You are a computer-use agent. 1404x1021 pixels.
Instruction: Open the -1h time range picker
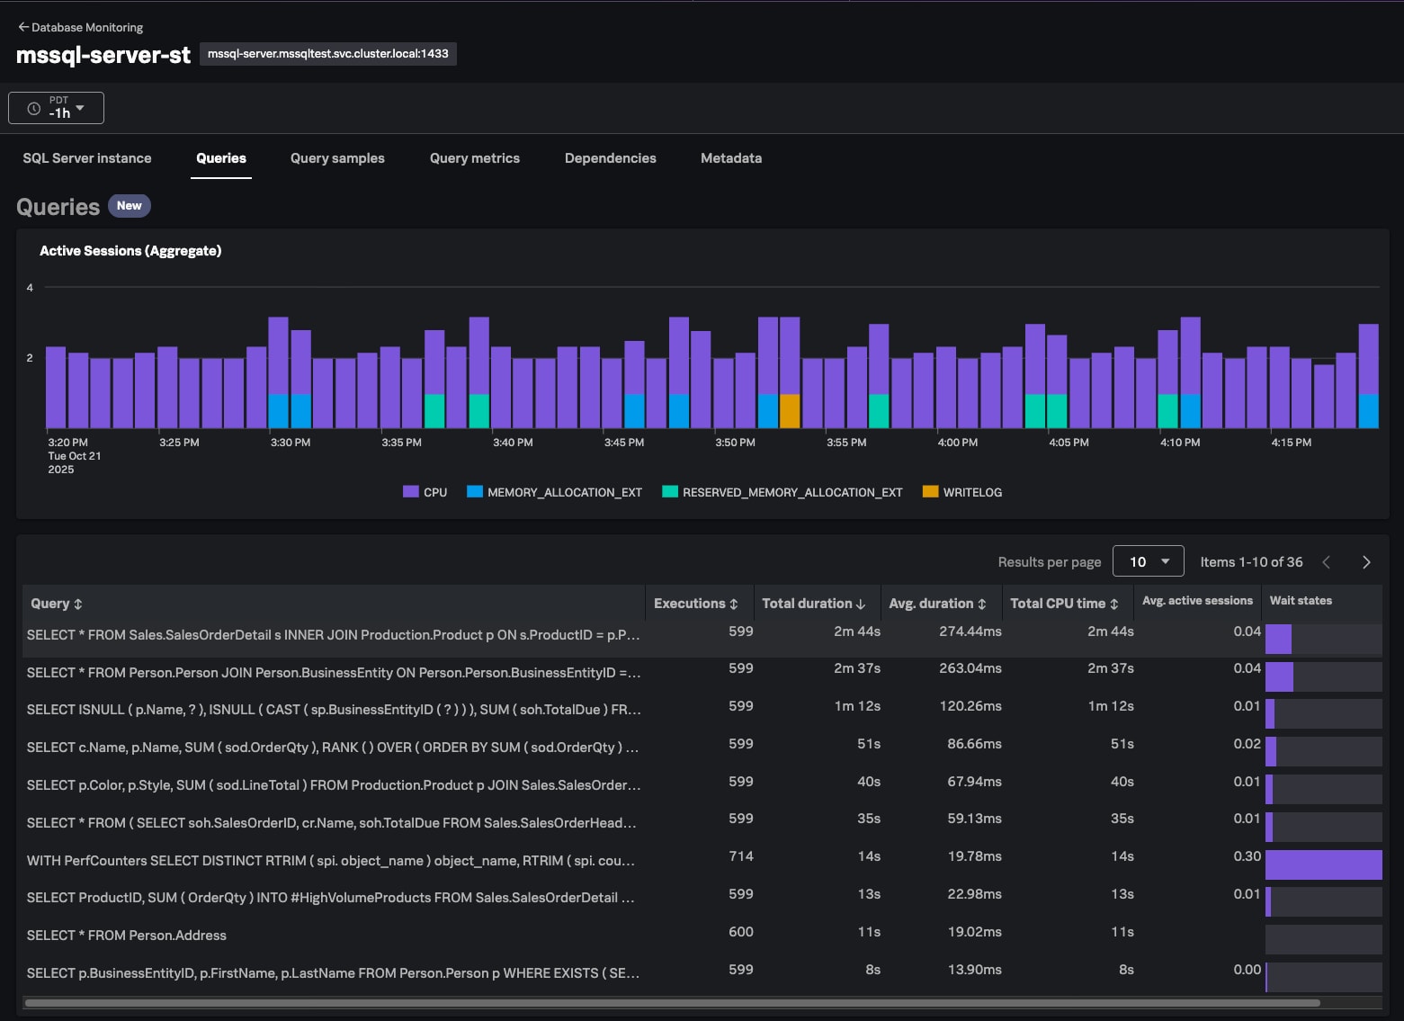56,108
